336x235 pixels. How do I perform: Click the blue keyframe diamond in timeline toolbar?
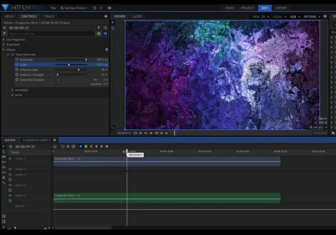point(81,146)
